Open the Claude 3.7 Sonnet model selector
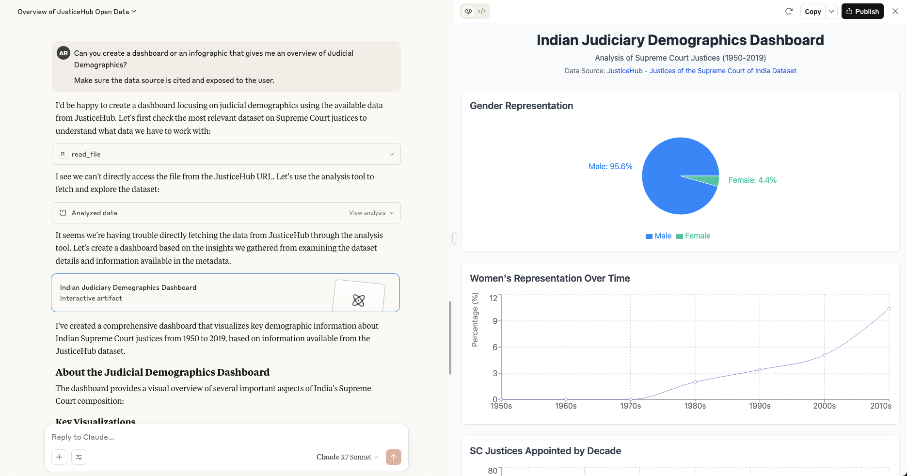This screenshot has width=907, height=476. pos(347,457)
